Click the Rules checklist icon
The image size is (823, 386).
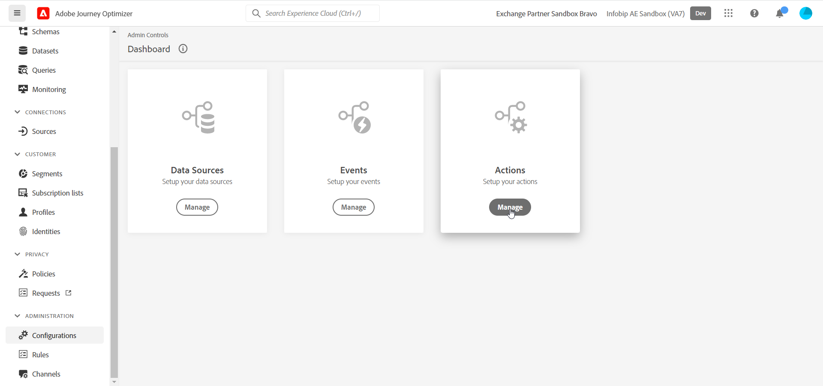(23, 354)
